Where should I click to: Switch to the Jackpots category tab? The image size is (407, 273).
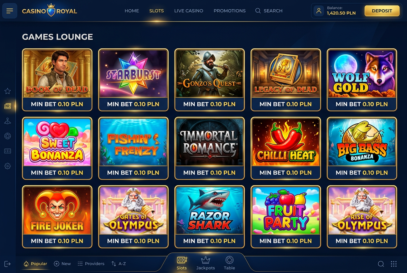click(205, 263)
